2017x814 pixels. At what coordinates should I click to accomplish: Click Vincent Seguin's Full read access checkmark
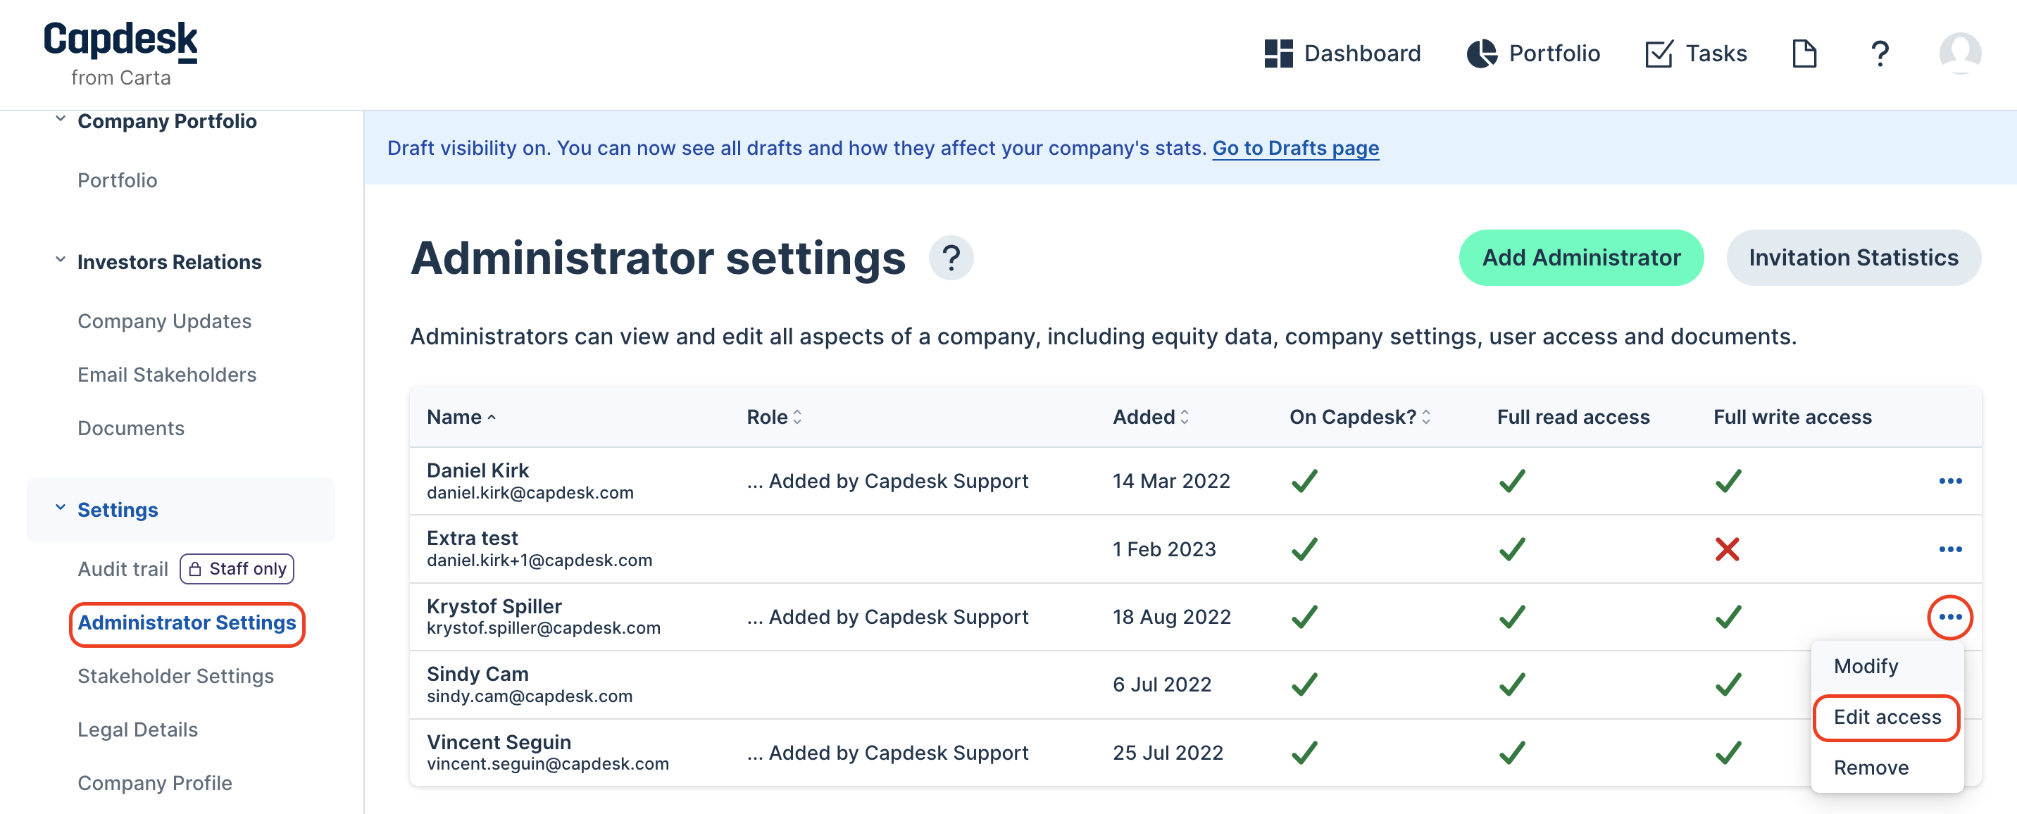[1512, 752]
